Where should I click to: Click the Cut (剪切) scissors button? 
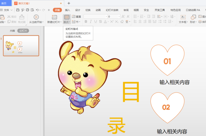click(12, 17)
